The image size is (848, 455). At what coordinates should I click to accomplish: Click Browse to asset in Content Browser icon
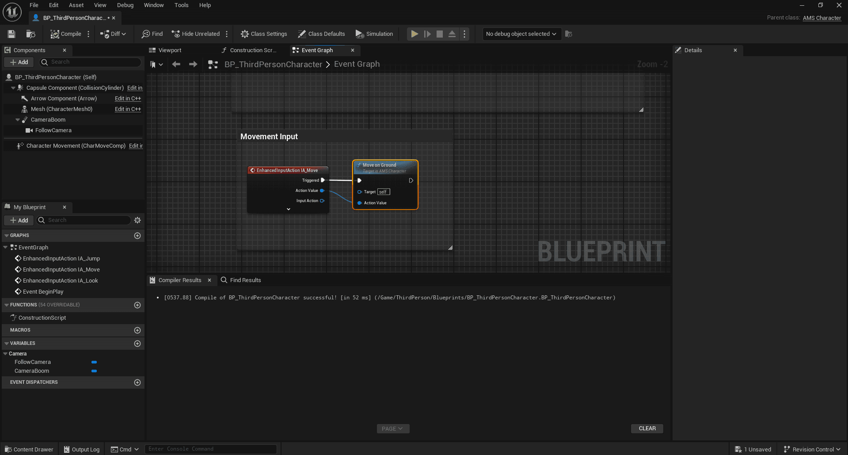(31, 34)
